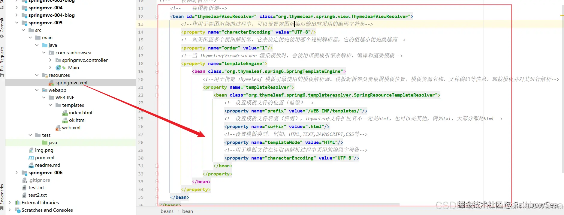Click the Maven pom.xml icon
564x215 pixels.
click(x=31, y=158)
